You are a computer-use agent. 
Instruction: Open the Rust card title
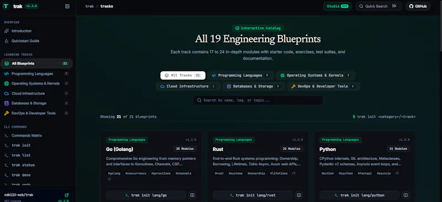(x=218, y=149)
